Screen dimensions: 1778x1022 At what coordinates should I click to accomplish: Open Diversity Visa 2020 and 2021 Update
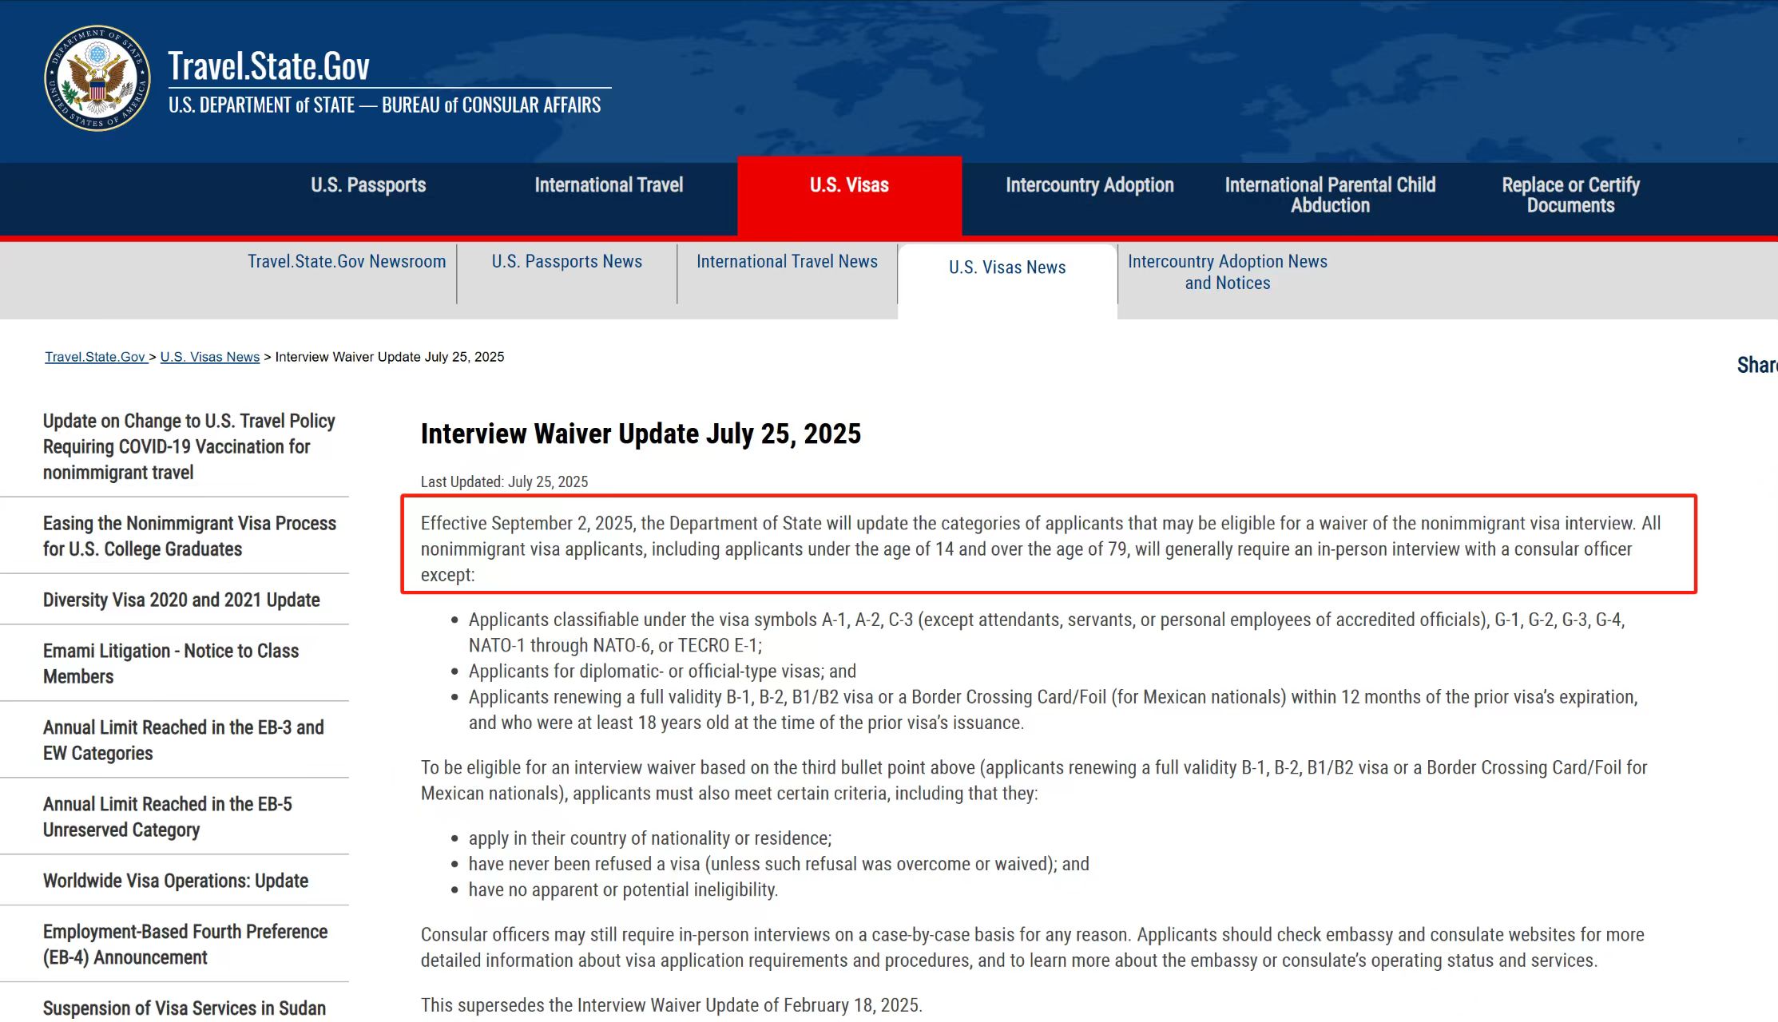coord(181,600)
